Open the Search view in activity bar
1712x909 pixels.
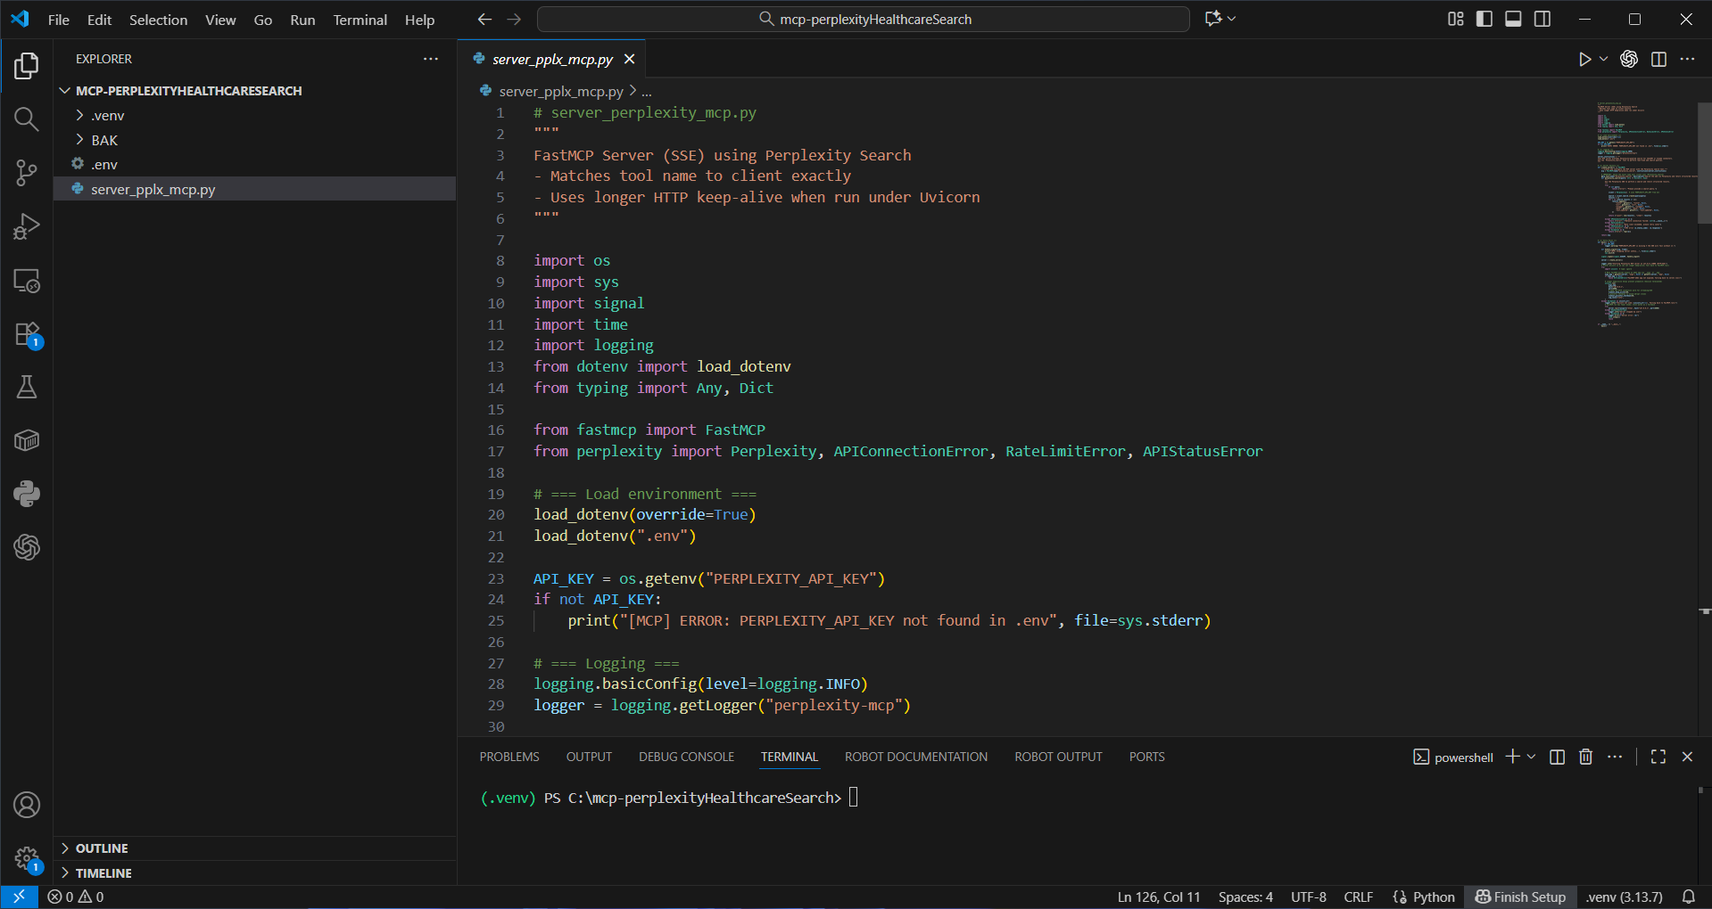[26, 119]
